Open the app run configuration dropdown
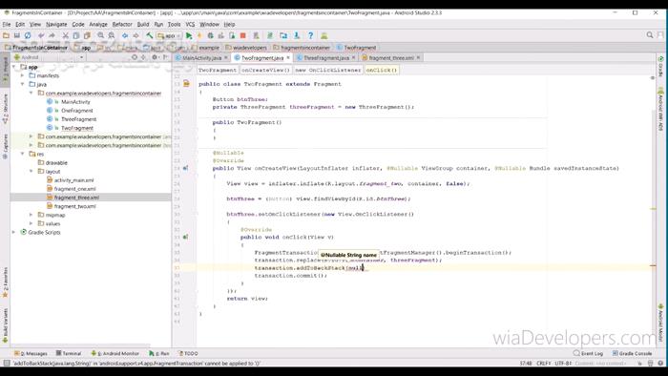Image resolution: width=668 pixels, height=376 pixels. pyautogui.click(x=169, y=35)
